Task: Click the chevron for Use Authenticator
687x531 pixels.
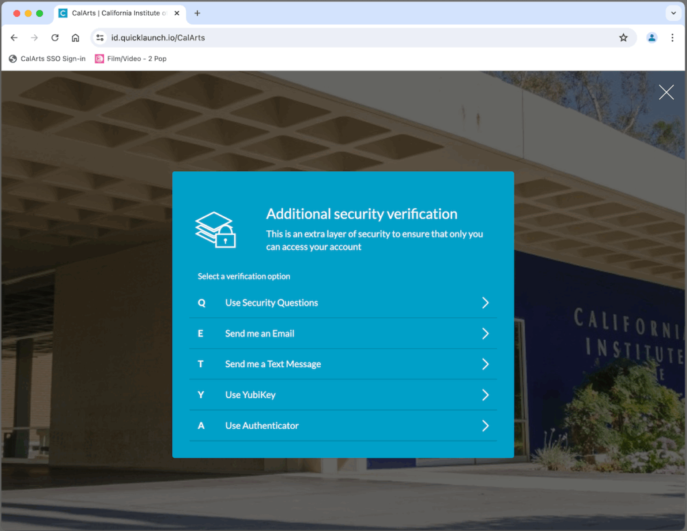Action: pos(486,426)
